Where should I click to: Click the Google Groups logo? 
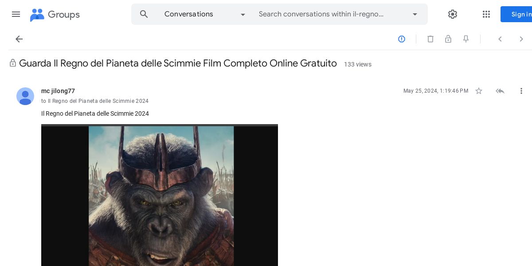click(55, 15)
